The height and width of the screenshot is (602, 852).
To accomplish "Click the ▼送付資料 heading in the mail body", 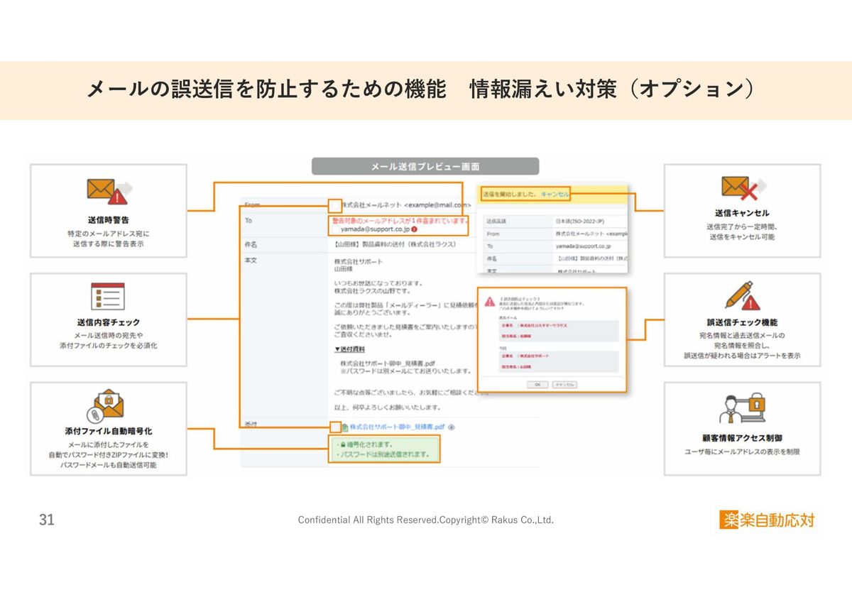I will pyautogui.click(x=350, y=349).
